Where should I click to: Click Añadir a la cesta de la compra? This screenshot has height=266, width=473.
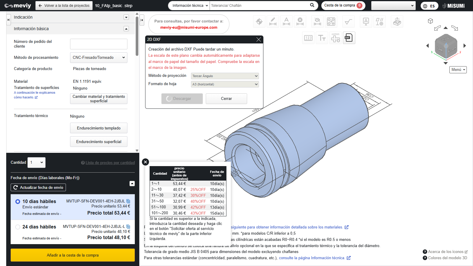point(73,255)
